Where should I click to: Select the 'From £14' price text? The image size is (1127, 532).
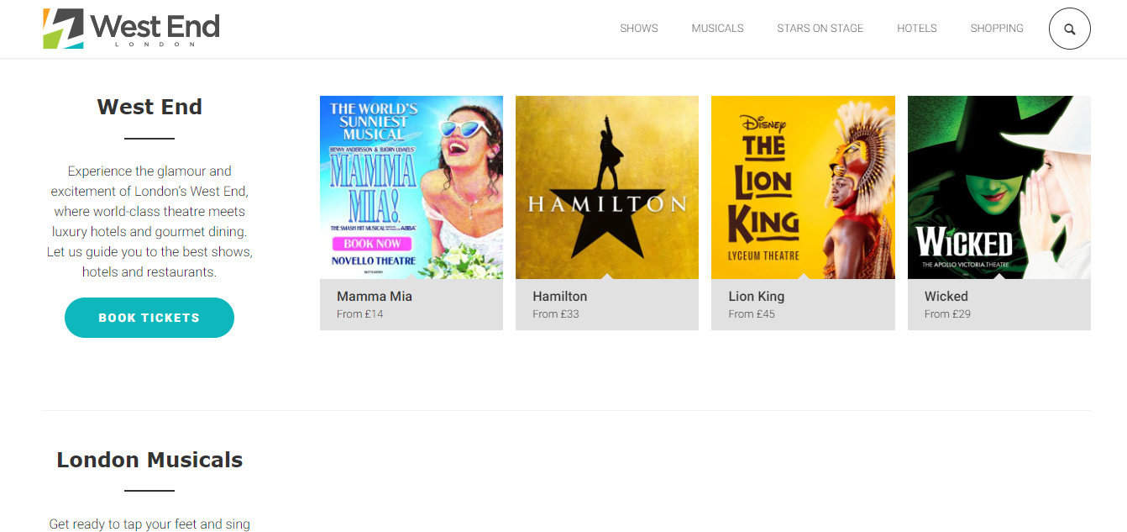click(x=360, y=314)
